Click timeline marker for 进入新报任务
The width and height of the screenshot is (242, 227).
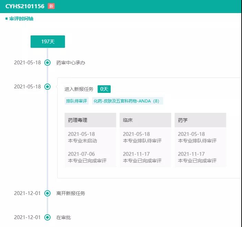tap(47, 87)
